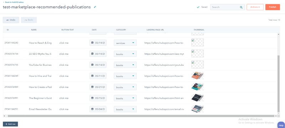Go back to HubDB tables link

13,2
